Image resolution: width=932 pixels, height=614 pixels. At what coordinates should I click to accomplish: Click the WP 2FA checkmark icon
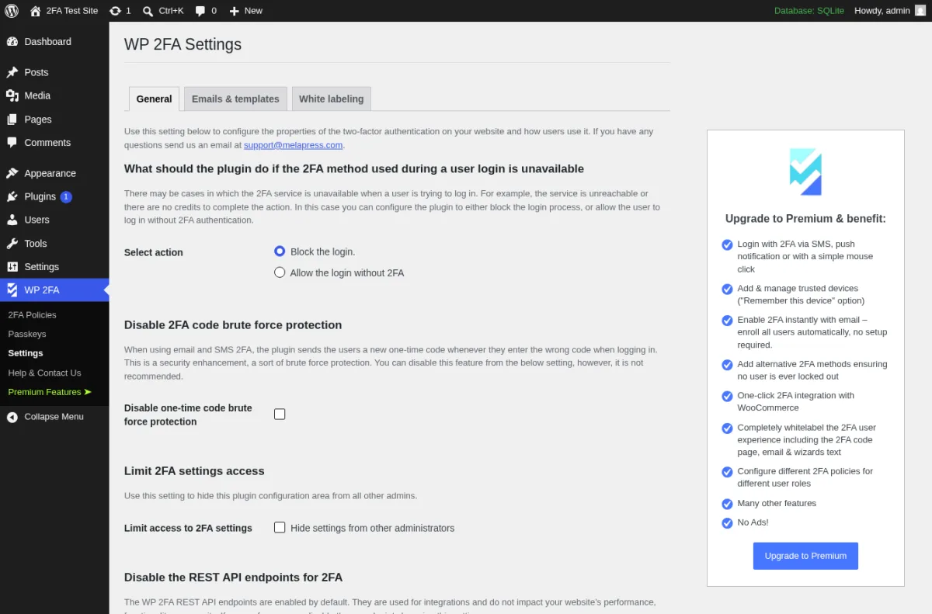(x=12, y=290)
